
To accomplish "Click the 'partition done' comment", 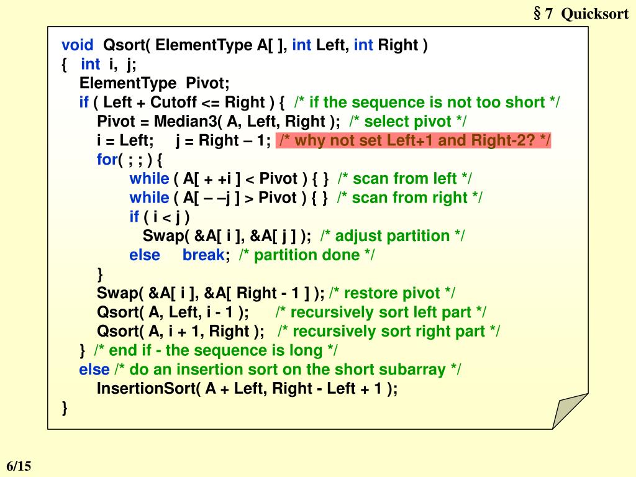I will [x=307, y=255].
